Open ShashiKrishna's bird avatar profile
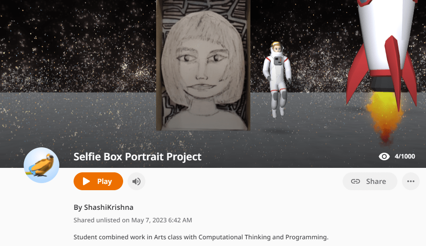 pos(41,165)
